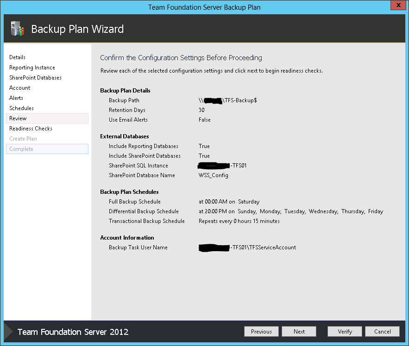Click the disabled Create Plan step
This screenshot has width=409, height=346.
pyautogui.click(x=23, y=139)
